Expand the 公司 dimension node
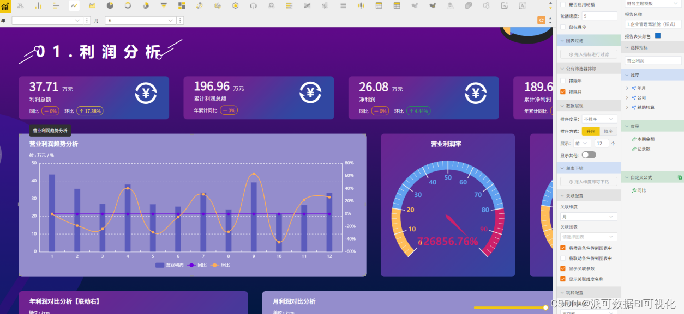Image resolution: width=684 pixels, height=314 pixels. pyautogui.click(x=627, y=98)
